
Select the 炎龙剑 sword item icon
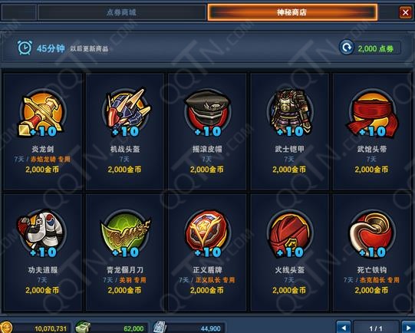click(42, 114)
